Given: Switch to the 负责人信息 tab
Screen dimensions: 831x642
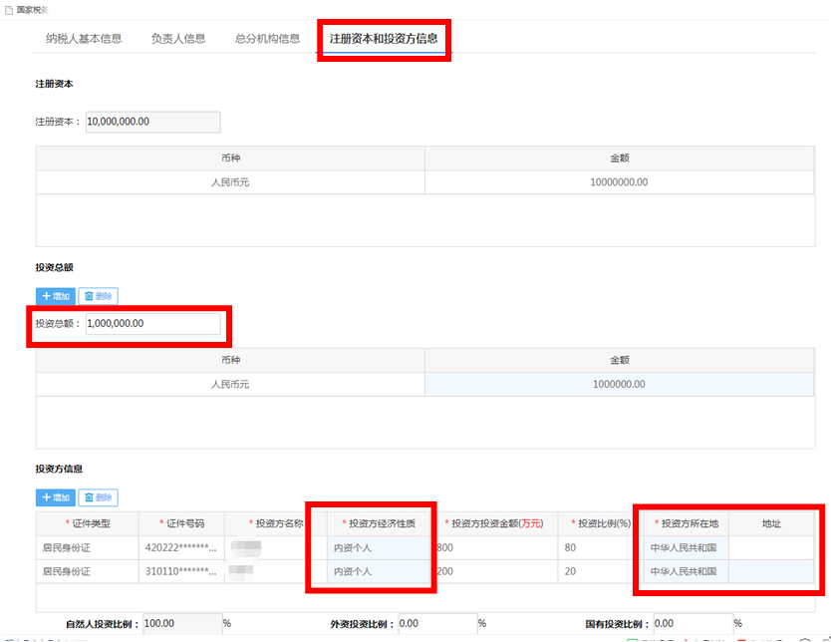Looking at the screenshot, I should [178, 39].
